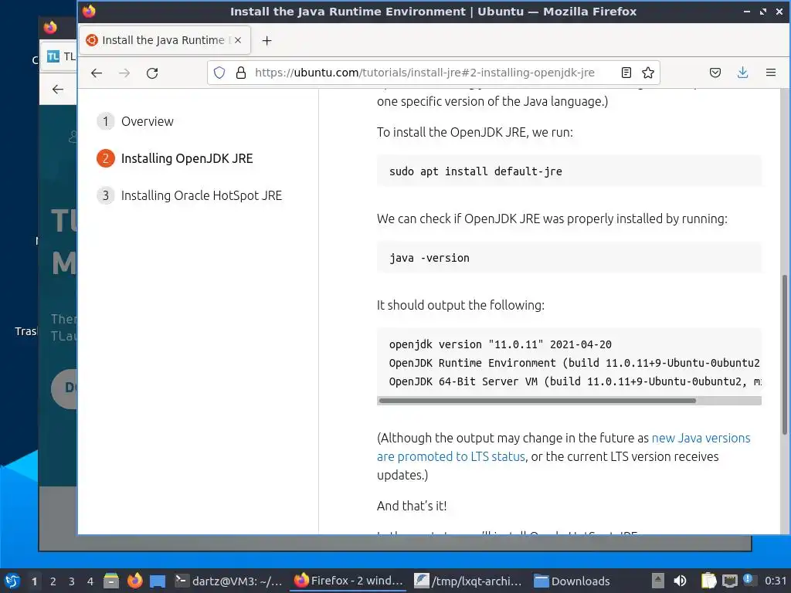Open the tracking protection shield icon
This screenshot has width=791, height=593.
click(x=219, y=73)
